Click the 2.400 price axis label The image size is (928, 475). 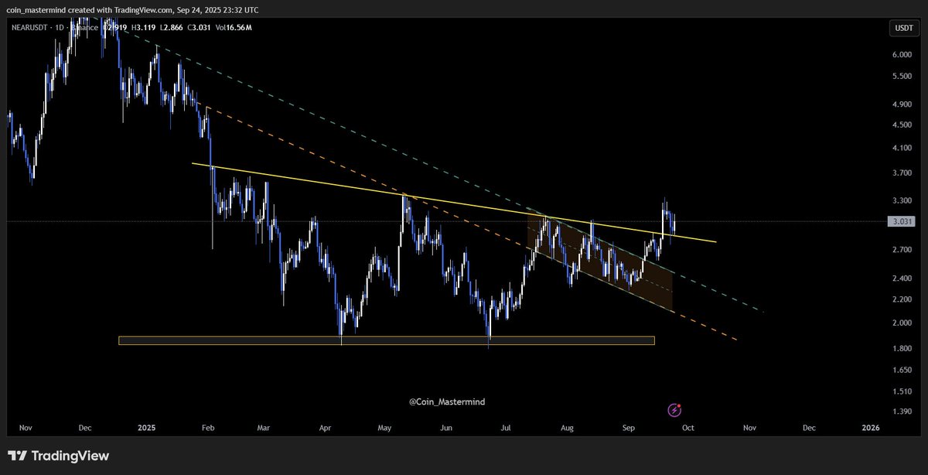click(902, 279)
